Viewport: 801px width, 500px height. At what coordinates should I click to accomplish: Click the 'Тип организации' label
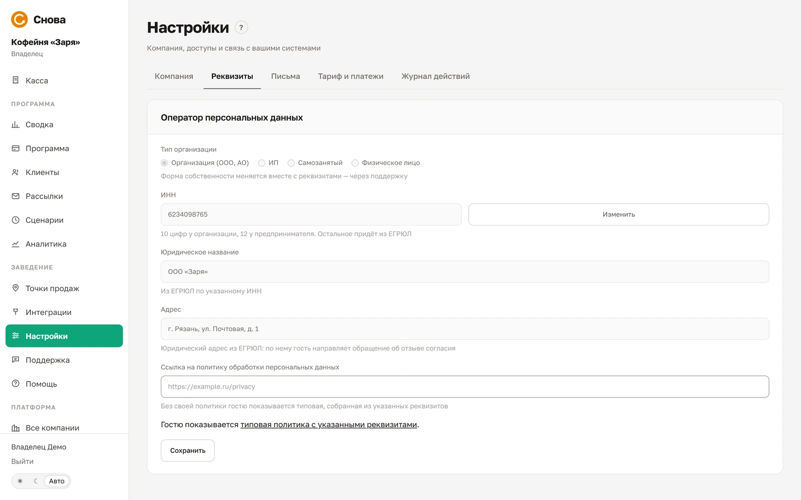(x=189, y=149)
